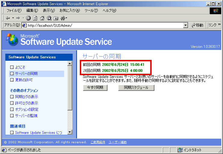223x154 pixels.
Task: Click the Back arrow toolbar icon
Action: [x=8, y=18]
